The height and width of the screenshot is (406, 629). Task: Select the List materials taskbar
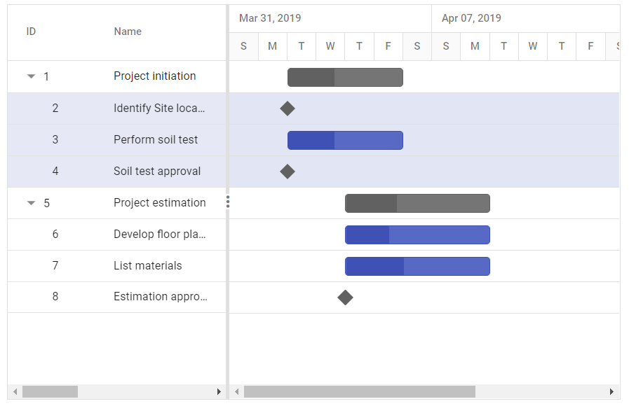tap(417, 266)
